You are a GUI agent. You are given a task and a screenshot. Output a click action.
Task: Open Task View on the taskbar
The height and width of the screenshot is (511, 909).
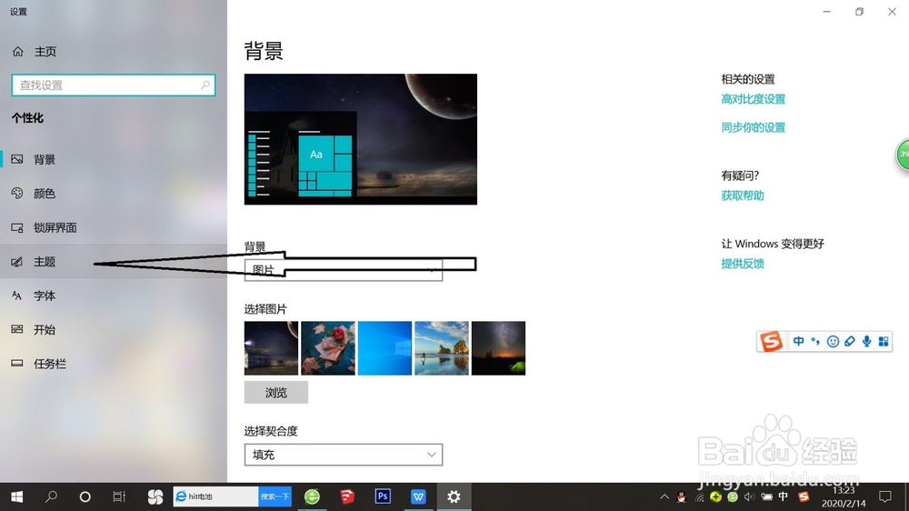click(x=119, y=496)
